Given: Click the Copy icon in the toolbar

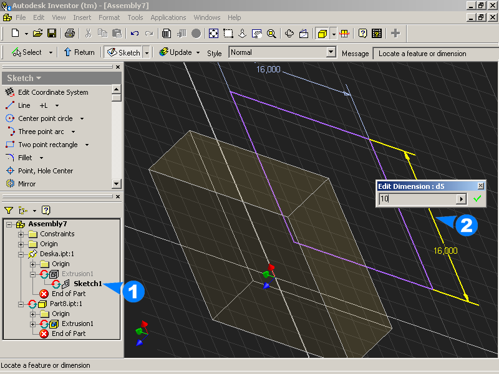Looking at the screenshot, I should pyautogui.click(x=102, y=33).
